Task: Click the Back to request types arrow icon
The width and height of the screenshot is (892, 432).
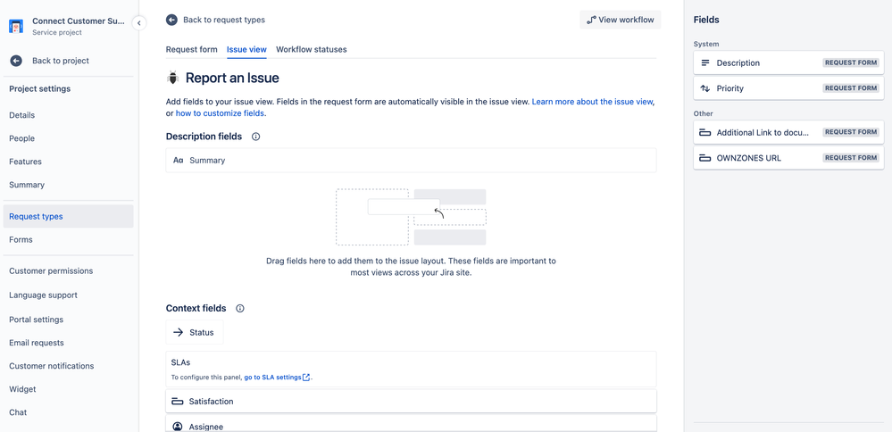Action: [171, 20]
